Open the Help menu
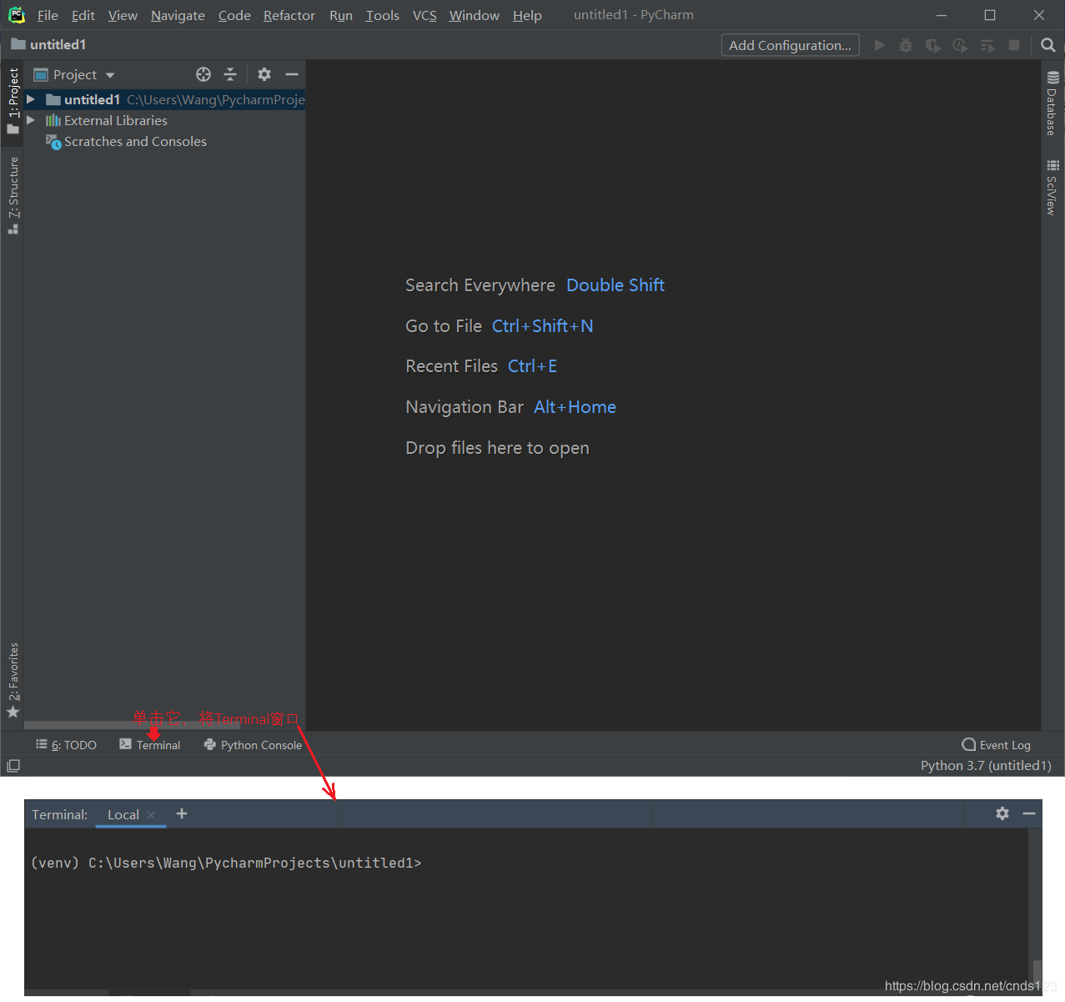This screenshot has width=1065, height=1002. coord(527,15)
